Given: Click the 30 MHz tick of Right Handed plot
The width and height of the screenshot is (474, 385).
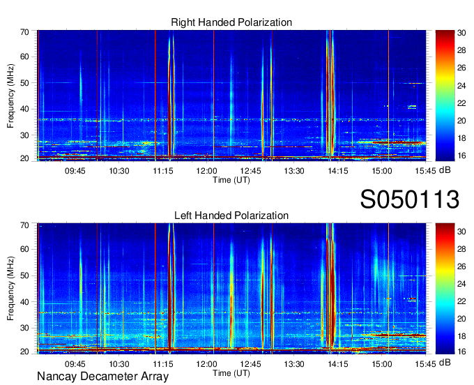Looking at the screenshot, I should coord(24,135).
